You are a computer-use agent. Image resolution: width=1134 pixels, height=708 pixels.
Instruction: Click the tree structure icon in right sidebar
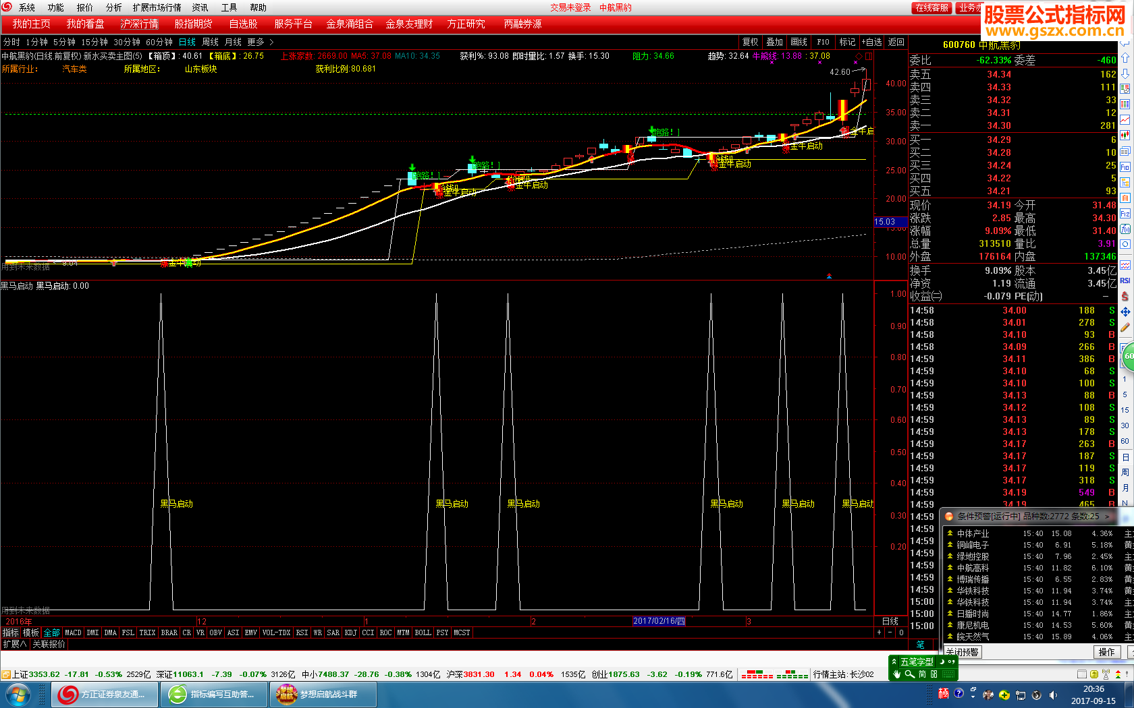tap(1125, 182)
